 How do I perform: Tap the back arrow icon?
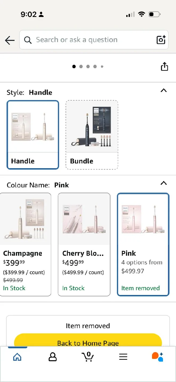point(10,40)
